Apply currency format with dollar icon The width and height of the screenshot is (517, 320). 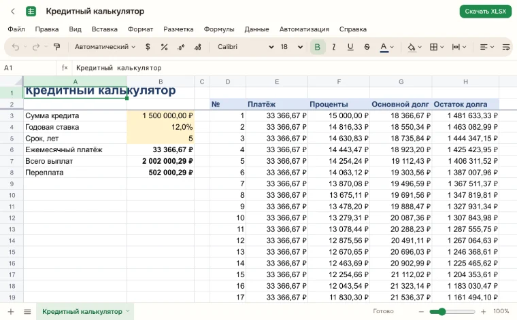(x=148, y=47)
